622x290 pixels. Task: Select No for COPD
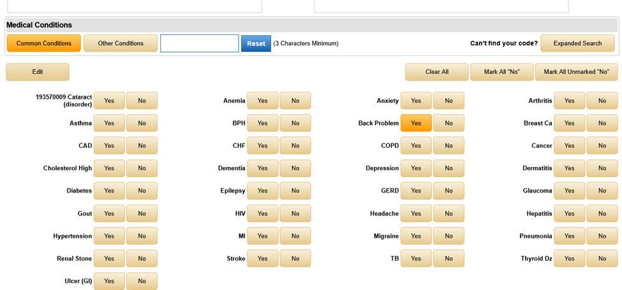click(448, 146)
